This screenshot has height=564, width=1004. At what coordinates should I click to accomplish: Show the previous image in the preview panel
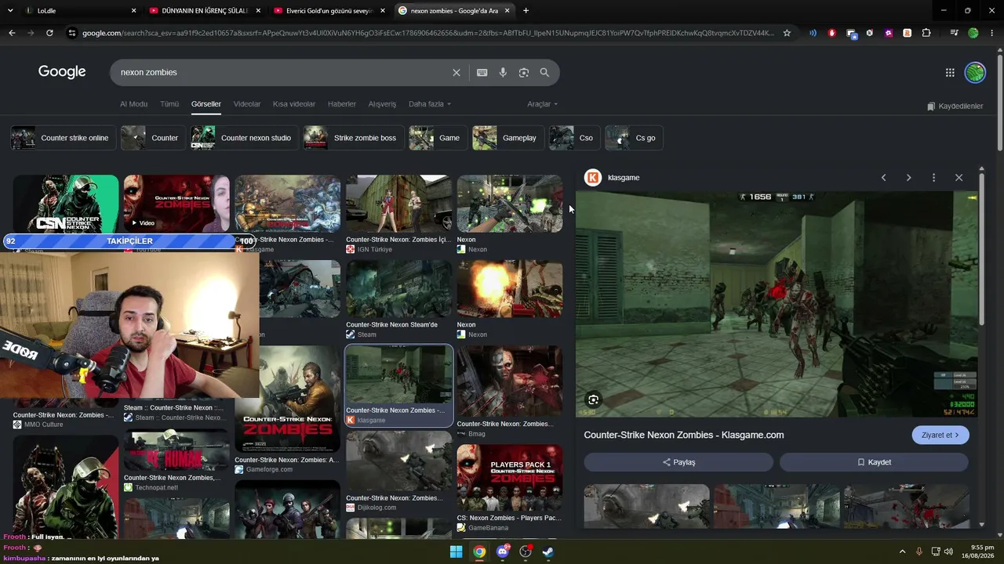tap(883, 178)
